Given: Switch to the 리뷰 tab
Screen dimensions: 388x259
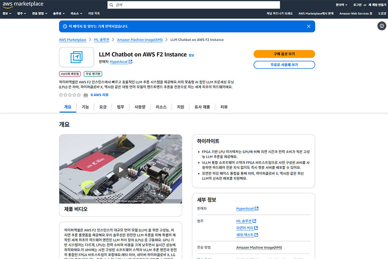Looking at the screenshot, I should click(224, 107).
